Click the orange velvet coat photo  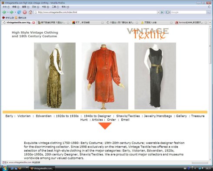pyautogui.click(x=105, y=76)
